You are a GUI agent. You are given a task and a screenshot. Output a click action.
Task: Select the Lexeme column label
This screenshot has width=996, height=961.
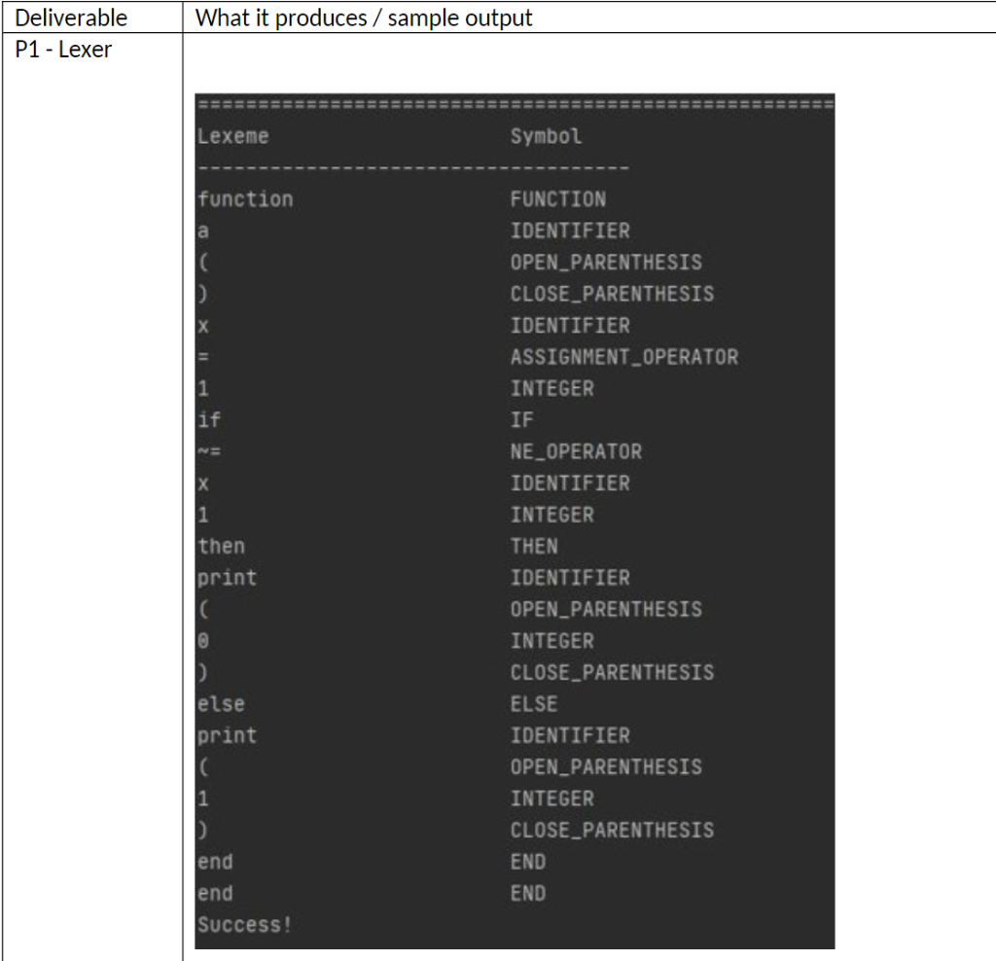click(x=231, y=136)
